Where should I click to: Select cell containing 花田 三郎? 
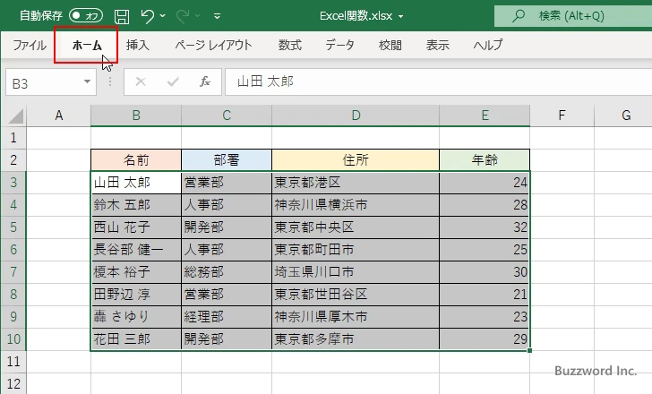click(x=136, y=339)
